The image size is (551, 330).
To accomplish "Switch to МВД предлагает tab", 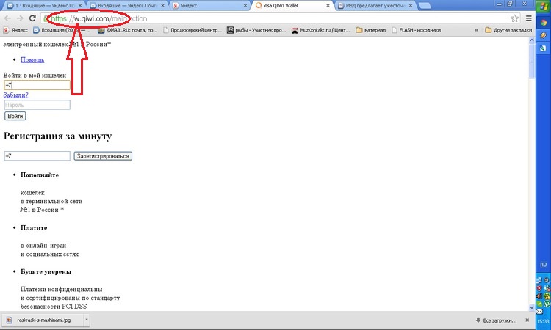I will click(x=375, y=6).
